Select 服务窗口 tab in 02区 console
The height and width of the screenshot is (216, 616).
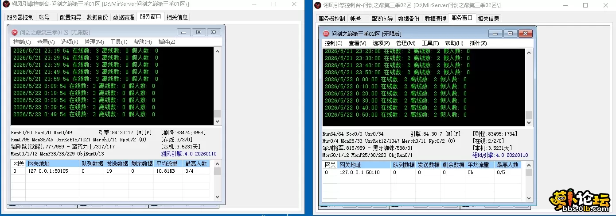462,18
